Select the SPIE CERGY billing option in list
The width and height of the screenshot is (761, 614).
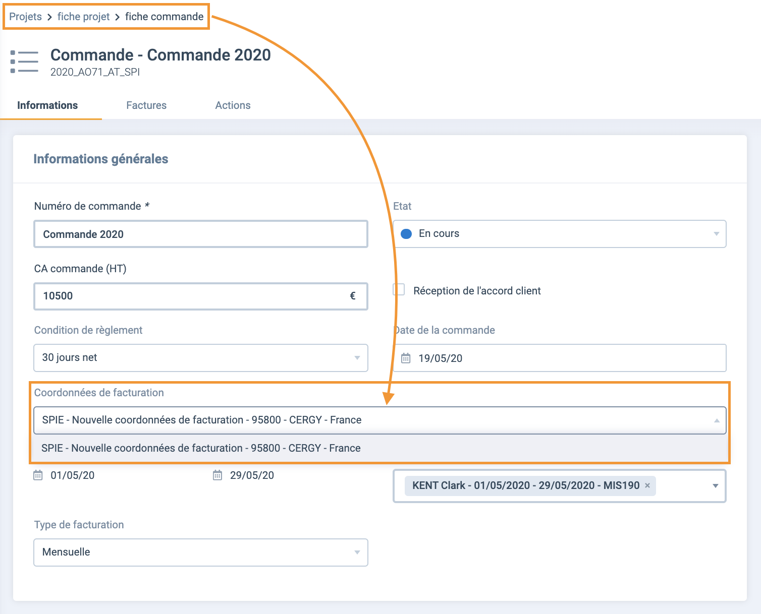pyautogui.click(x=201, y=448)
